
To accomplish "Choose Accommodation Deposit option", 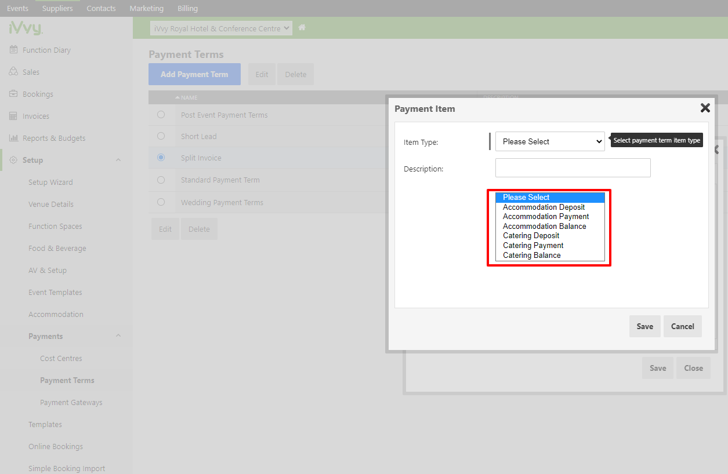I will (x=550, y=207).
